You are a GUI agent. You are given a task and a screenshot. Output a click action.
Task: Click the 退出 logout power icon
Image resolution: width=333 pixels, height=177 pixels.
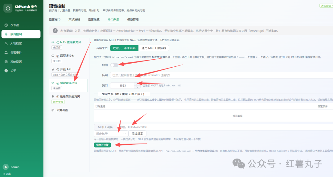(4, 174)
